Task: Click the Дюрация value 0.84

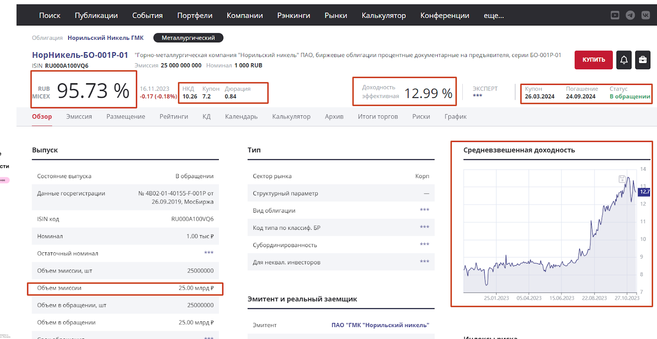Action: (230, 96)
